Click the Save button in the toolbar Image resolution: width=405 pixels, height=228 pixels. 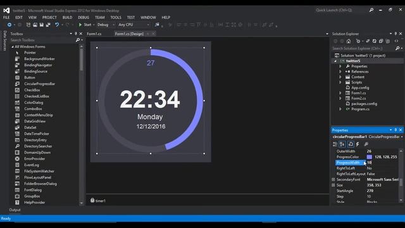click(x=41, y=25)
